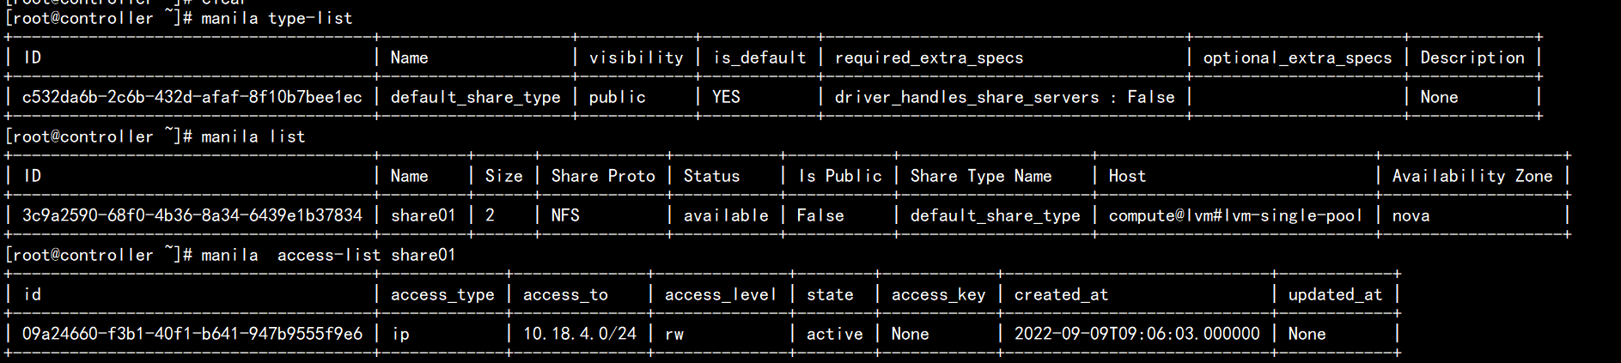
Task: Click 'driver_handles_share_servers : False' text
Action: point(1004,97)
